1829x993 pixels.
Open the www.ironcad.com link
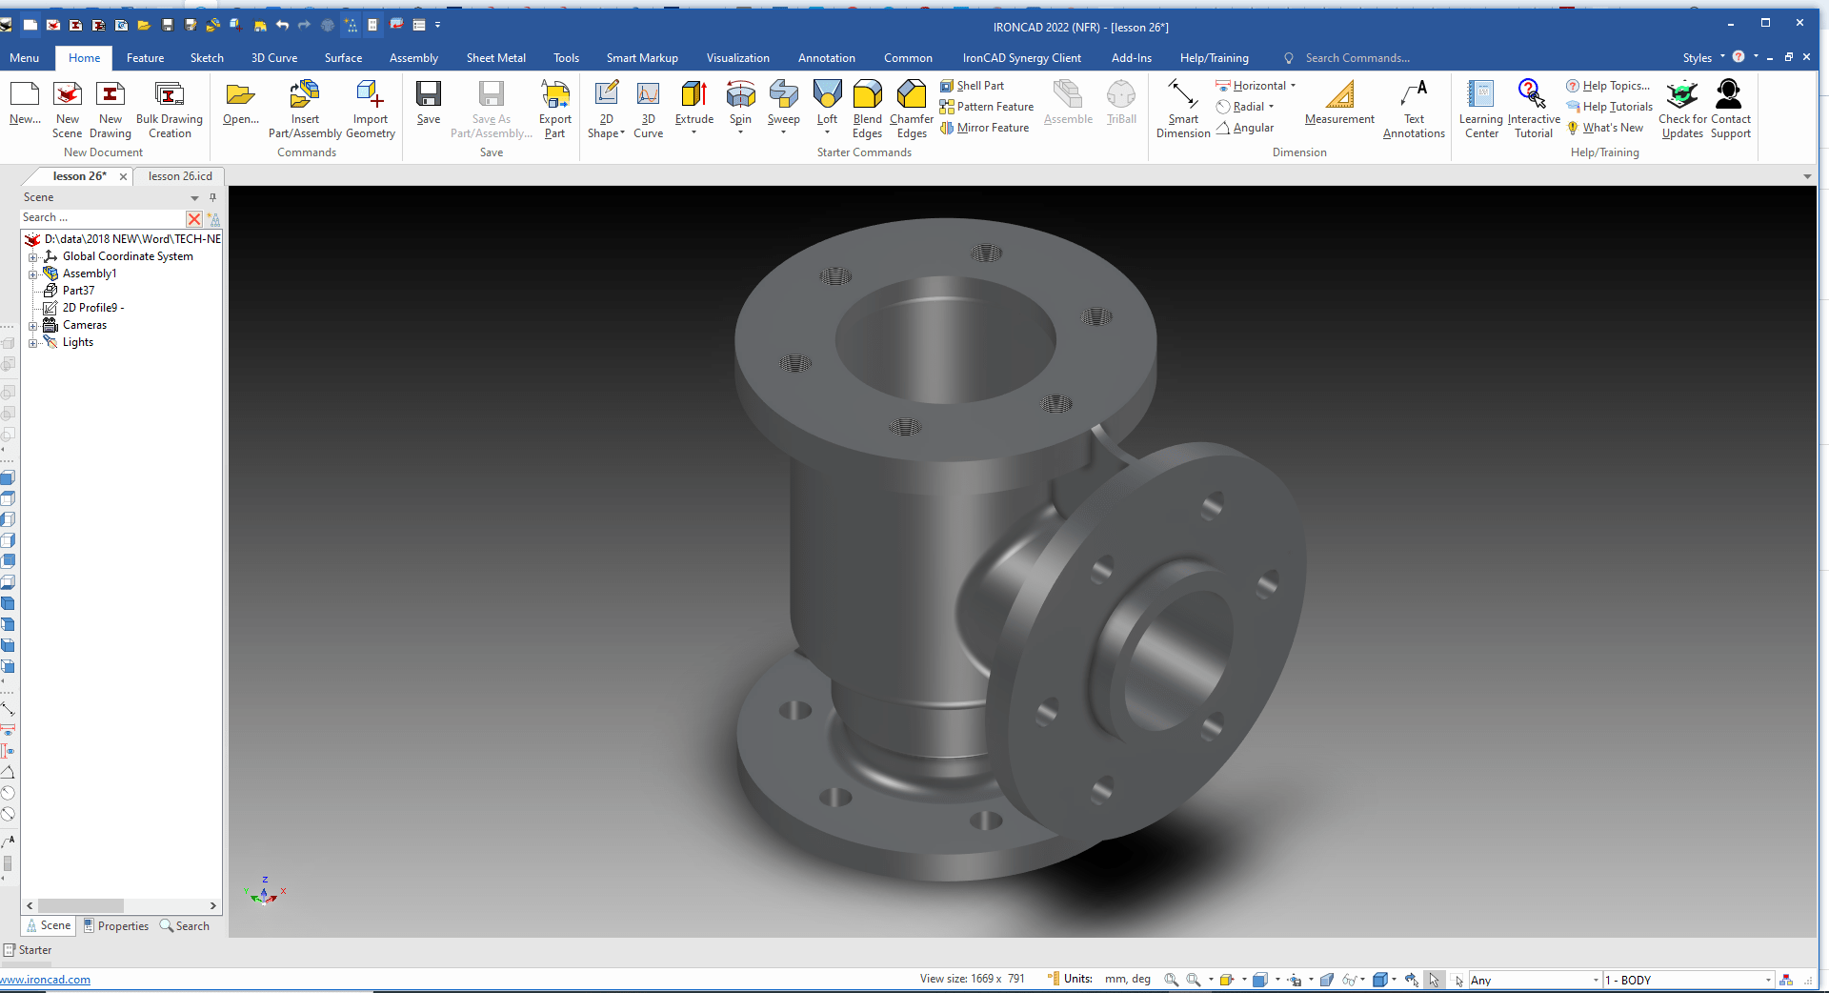tap(45, 979)
